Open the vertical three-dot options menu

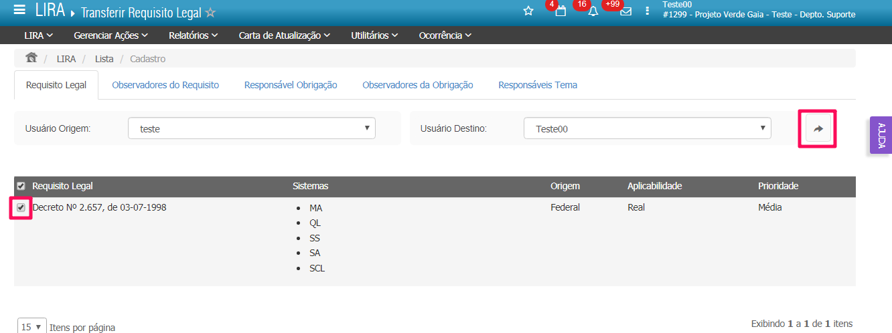(x=647, y=11)
